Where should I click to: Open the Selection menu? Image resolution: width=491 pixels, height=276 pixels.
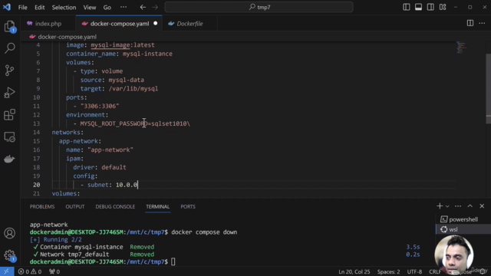(x=64, y=7)
